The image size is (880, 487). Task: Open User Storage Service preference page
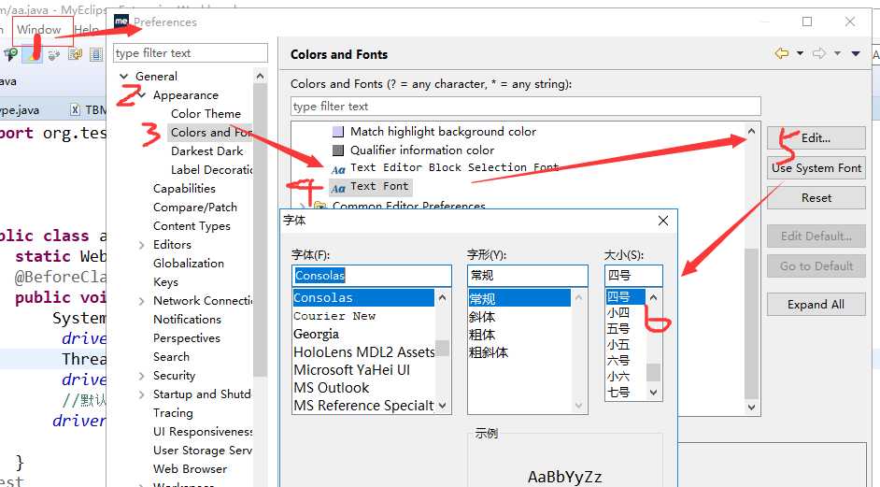(x=203, y=451)
